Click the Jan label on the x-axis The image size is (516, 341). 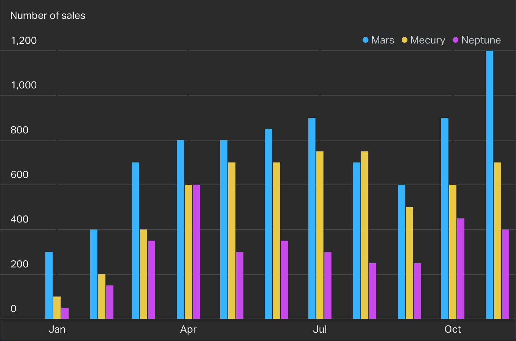tap(57, 329)
